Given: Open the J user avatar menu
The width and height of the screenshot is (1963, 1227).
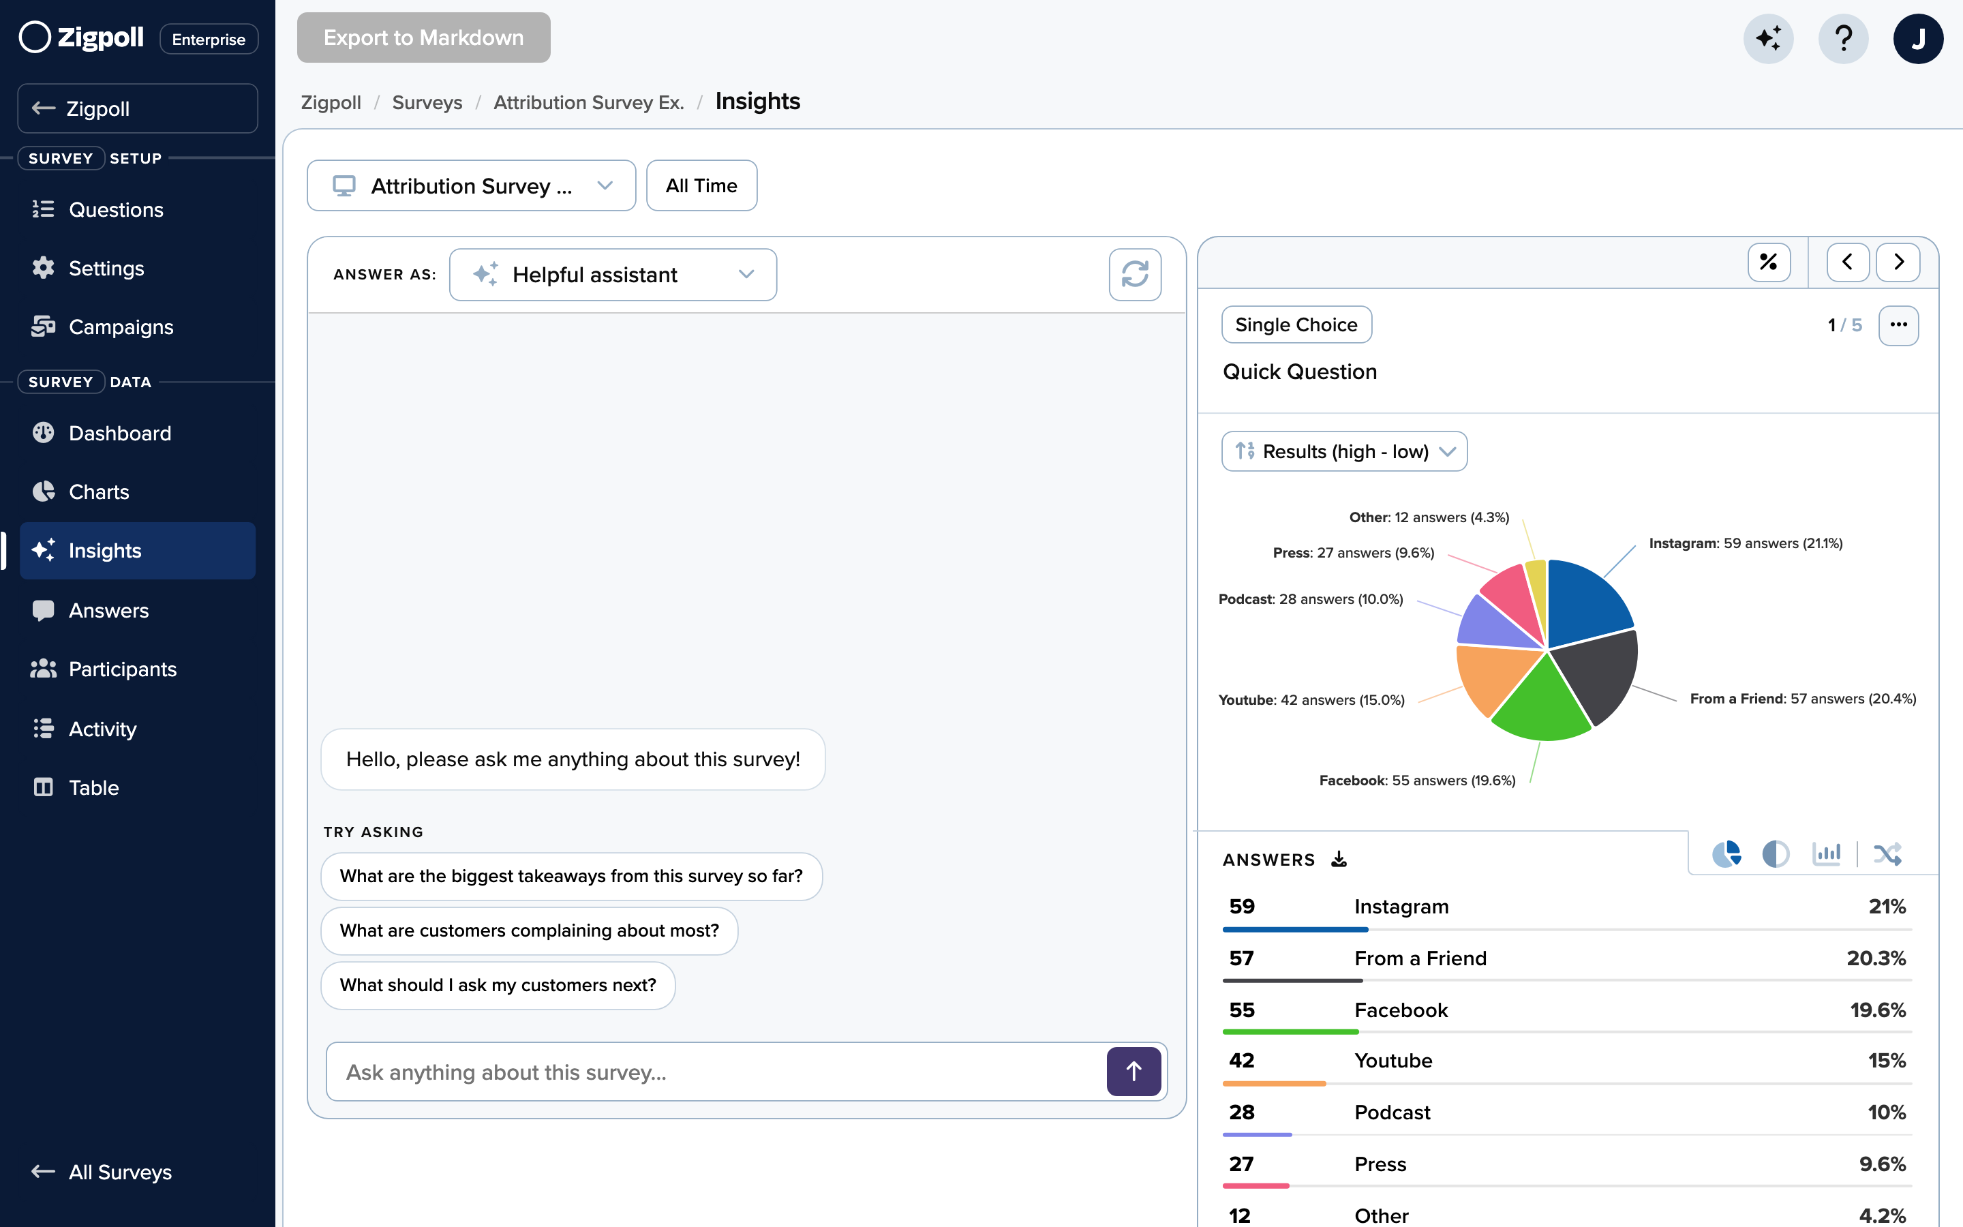Looking at the screenshot, I should pyautogui.click(x=1917, y=38).
